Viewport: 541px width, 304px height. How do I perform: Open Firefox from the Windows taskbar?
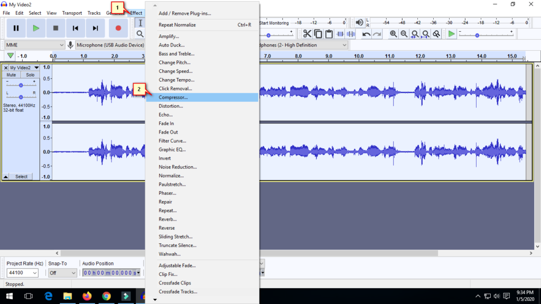[x=87, y=296]
